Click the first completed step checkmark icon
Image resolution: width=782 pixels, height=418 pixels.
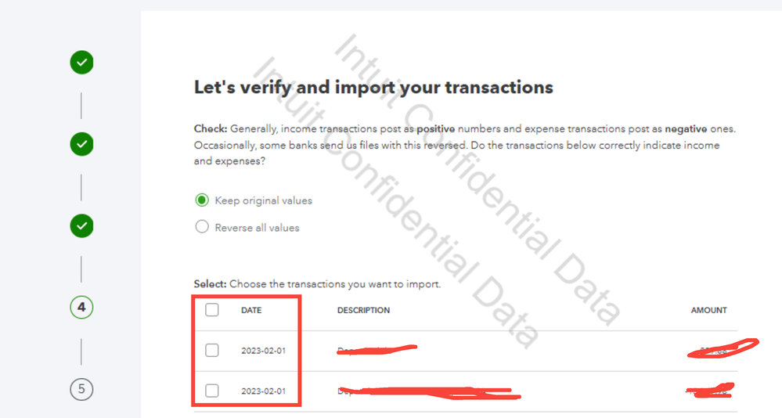pos(81,63)
